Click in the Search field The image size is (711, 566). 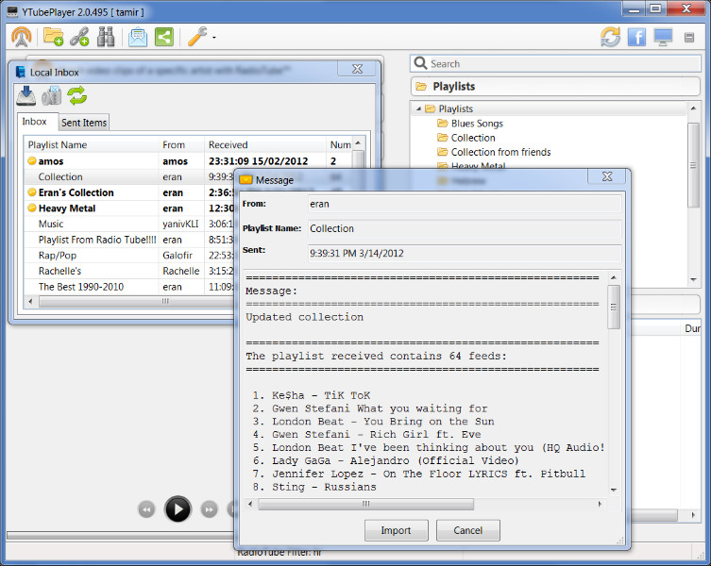[x=557, y=64]
